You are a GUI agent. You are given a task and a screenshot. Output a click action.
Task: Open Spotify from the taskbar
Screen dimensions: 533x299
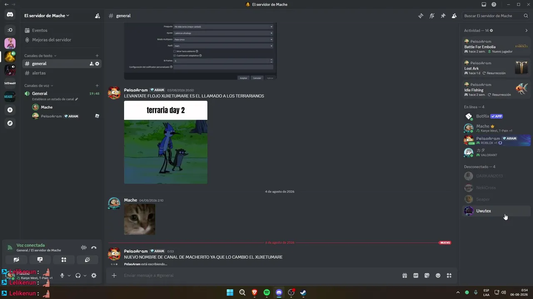[x=267, y=292]
